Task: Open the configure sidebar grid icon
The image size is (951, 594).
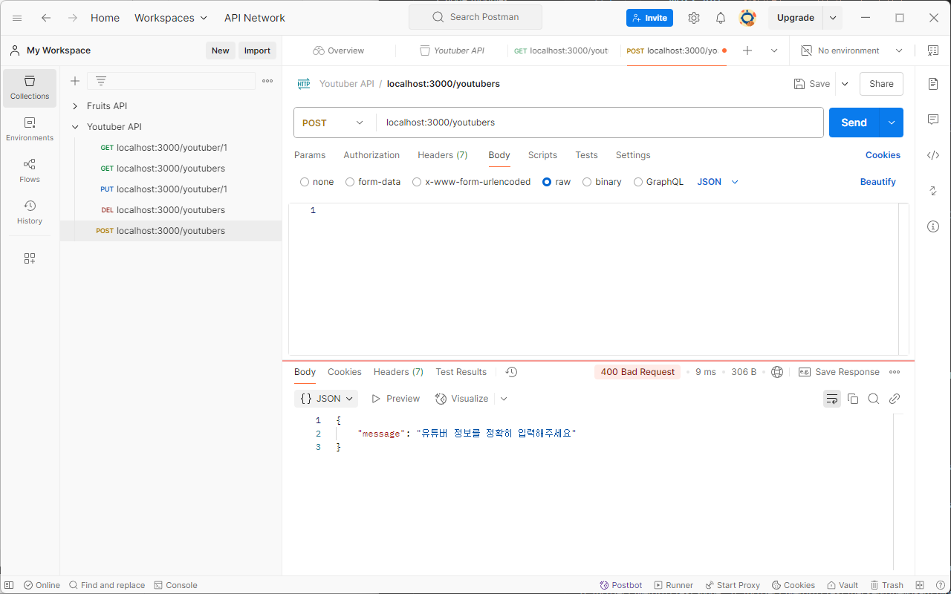Action: (x=30, y=258)
